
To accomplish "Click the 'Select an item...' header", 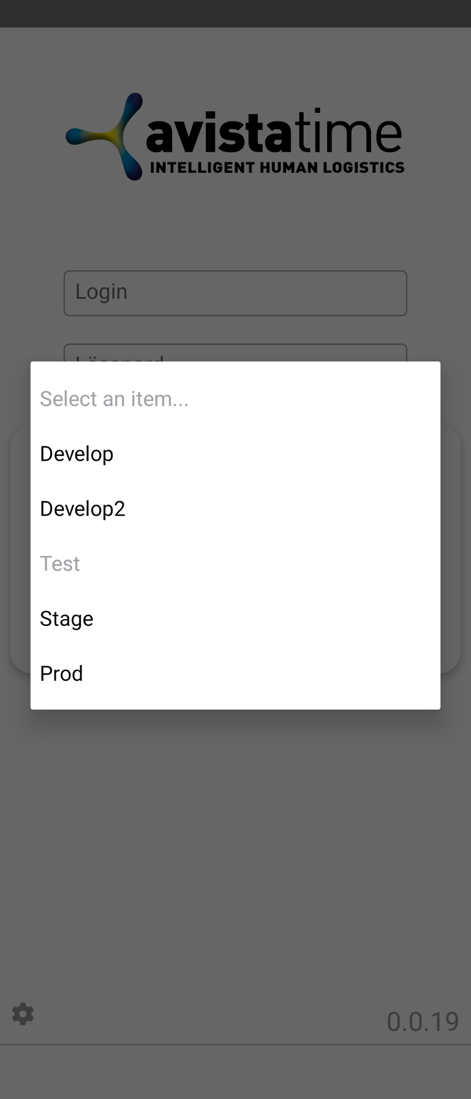I will point(114,399).
